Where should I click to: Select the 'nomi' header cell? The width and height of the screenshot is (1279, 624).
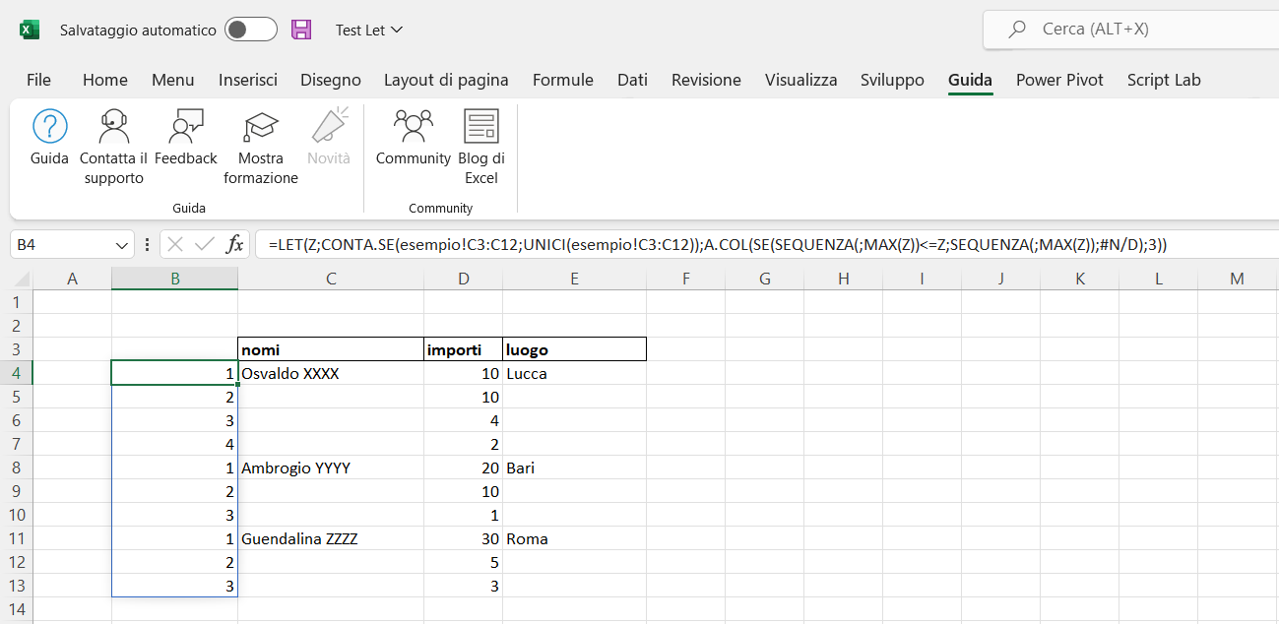click(x=331, y=349)
